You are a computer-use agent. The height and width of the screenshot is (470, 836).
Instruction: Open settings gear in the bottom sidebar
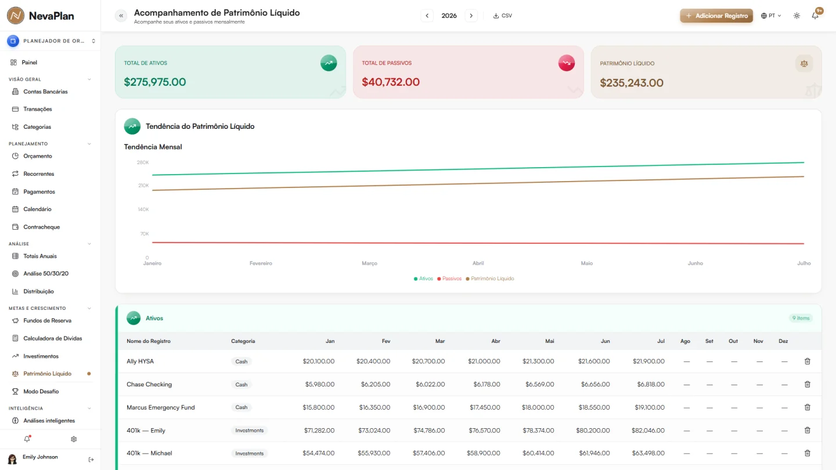(74, 439)
